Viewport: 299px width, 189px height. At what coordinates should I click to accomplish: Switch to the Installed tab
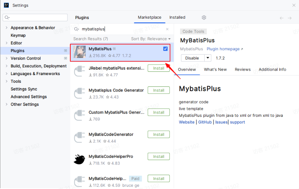177,17
